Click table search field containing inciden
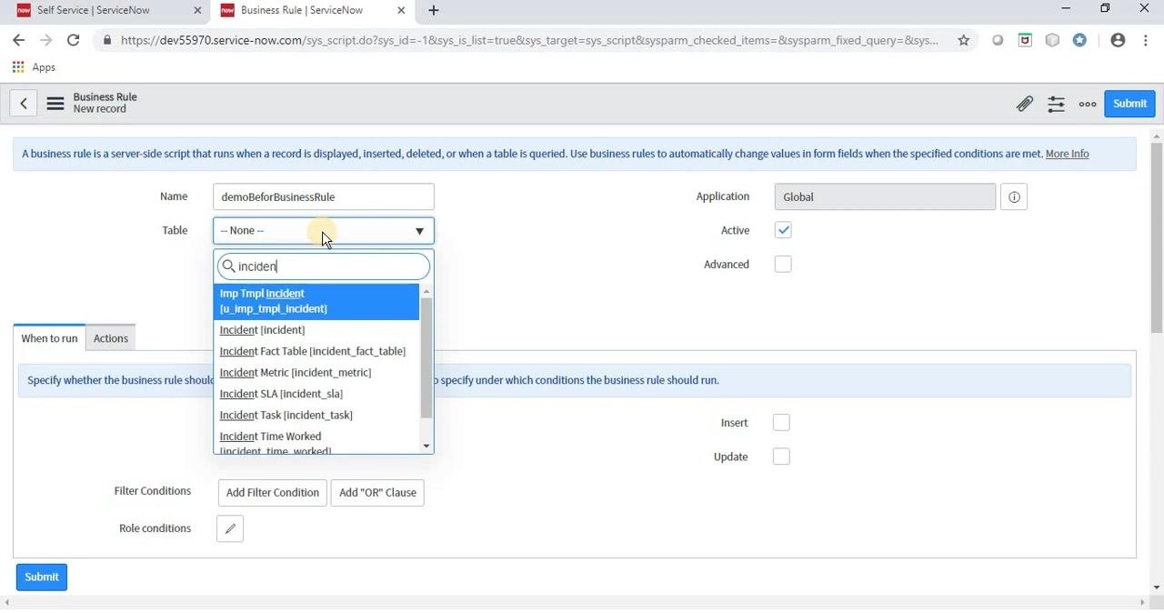This screenshot has width=1164, height=613. coord(324,266)
